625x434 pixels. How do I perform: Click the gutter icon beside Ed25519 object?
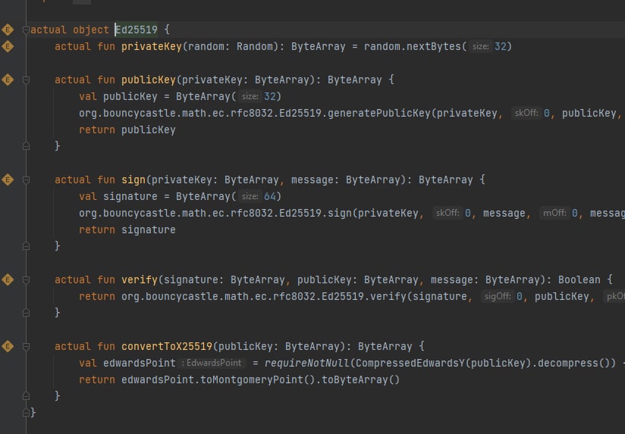(x=8, y=30)
